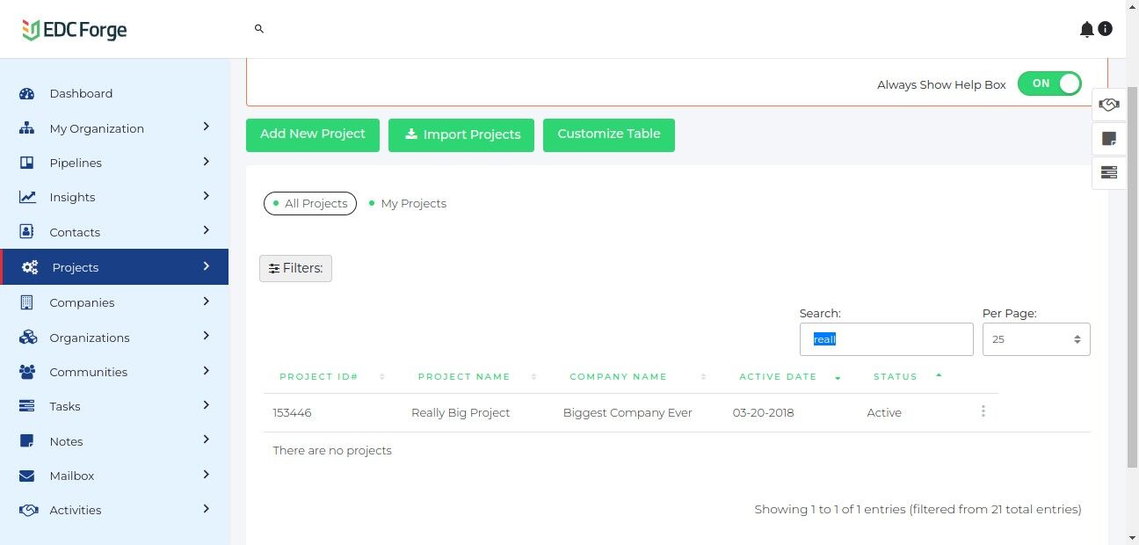Expand Pipelines submenu chevron
1139x545 pixels.
pos(206,161)
